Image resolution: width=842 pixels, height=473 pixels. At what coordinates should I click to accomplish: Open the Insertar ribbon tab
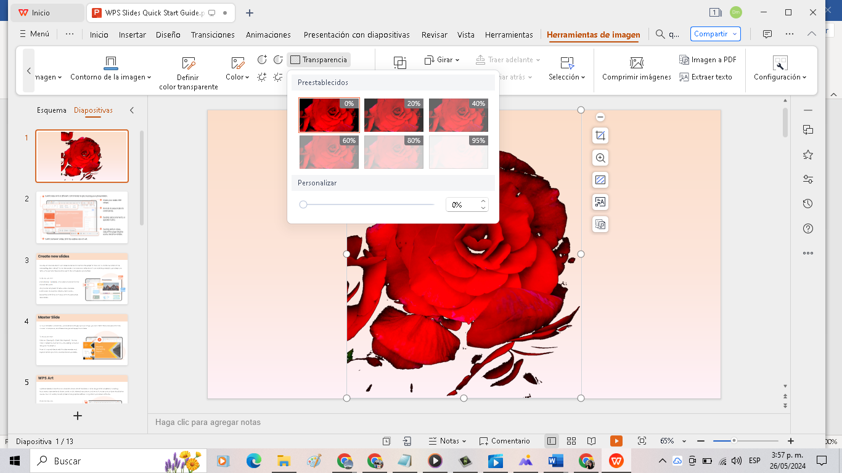(x=133, y=35)
